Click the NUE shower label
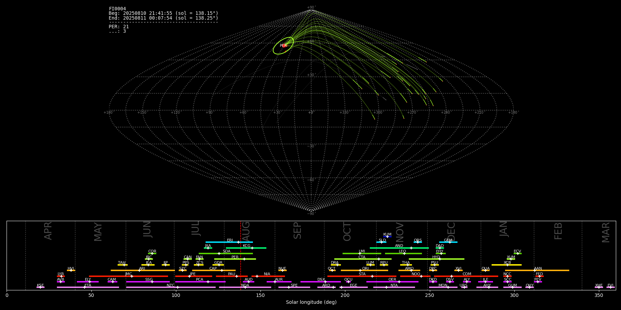The image size is (621, 310). coord(282,269)
